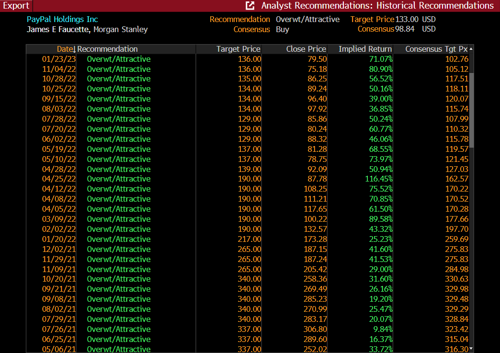Click the scrollbar down arrow
This screenshot has width=500, height=353.
pyautogui.click(x=471, y=349)
